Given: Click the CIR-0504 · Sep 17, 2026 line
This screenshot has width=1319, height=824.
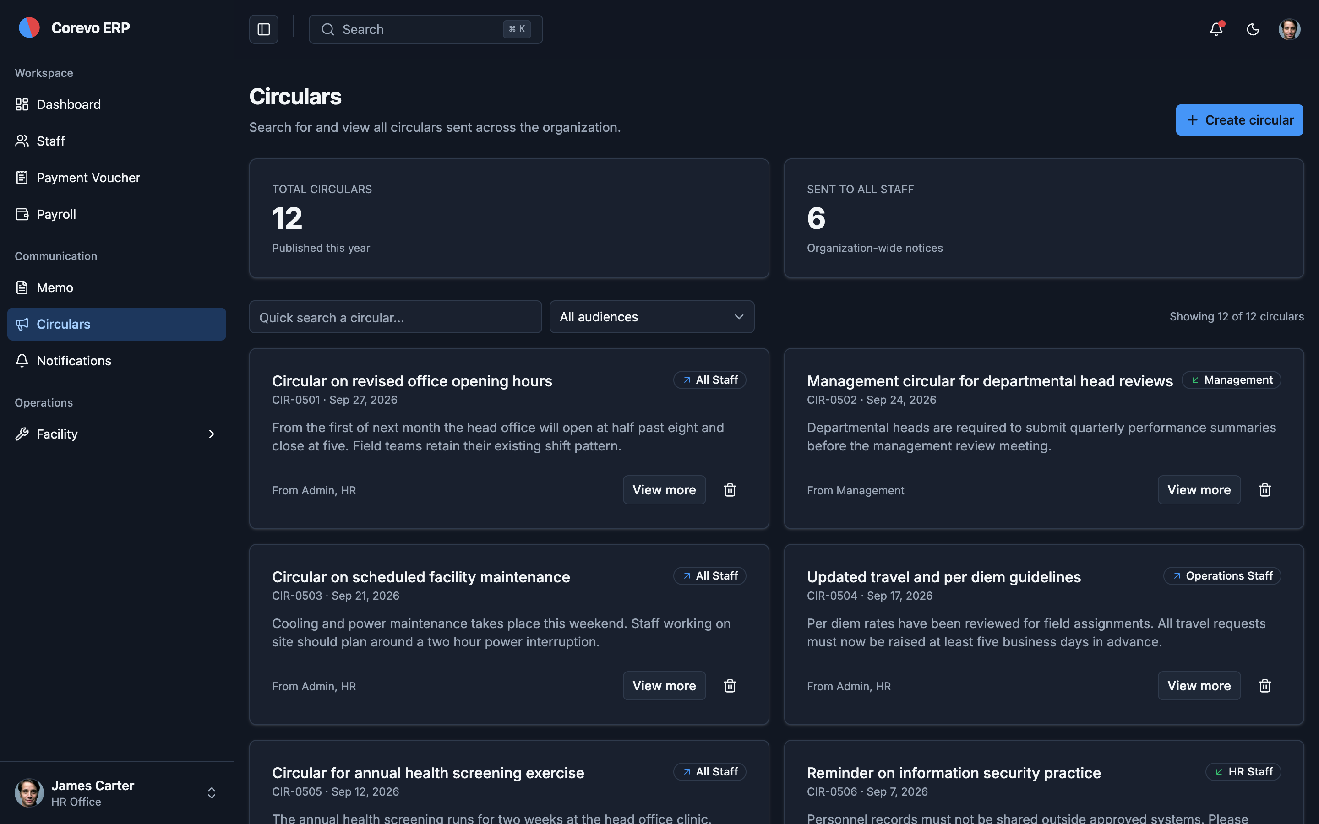Looking at the screenshot, I should 869,596.
